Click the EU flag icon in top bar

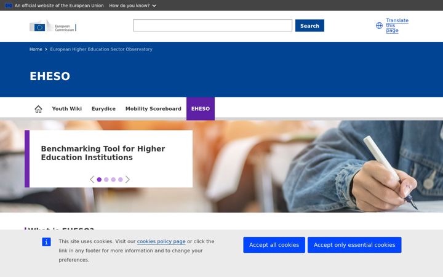tap(9, 6)
